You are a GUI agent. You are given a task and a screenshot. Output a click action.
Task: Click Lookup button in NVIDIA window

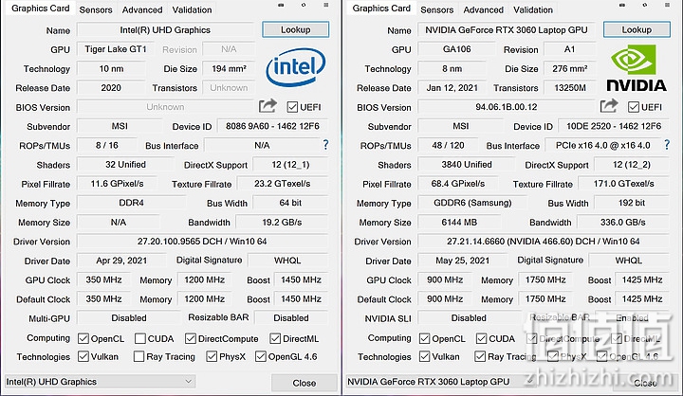point(637,29)
